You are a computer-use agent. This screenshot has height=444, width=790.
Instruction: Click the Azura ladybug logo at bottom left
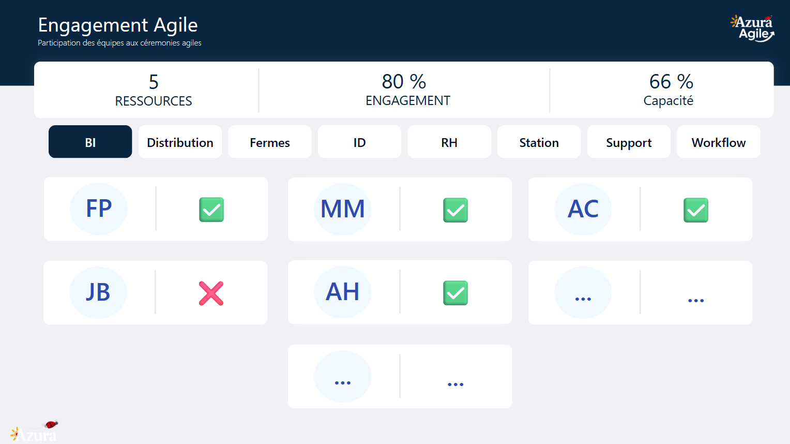[x=34, y=432]
